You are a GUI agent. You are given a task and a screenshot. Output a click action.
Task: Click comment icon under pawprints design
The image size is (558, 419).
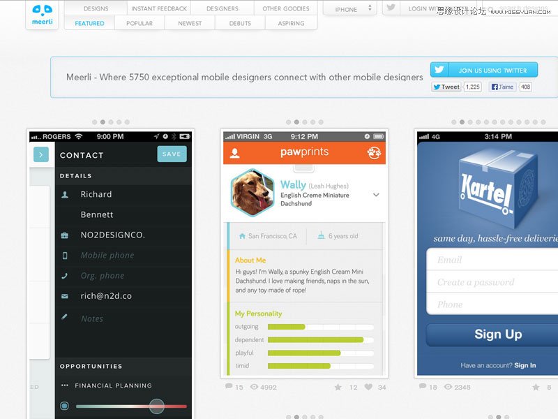pos(229,386)
